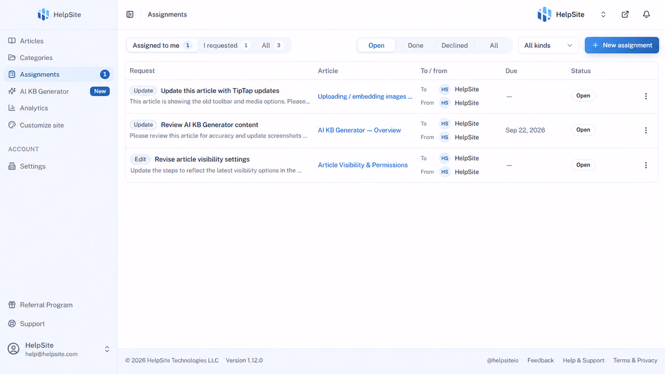This screenshot has height=374, width=665.
Task: Switch to I requested tab
Action: click(x=227, y=45)
